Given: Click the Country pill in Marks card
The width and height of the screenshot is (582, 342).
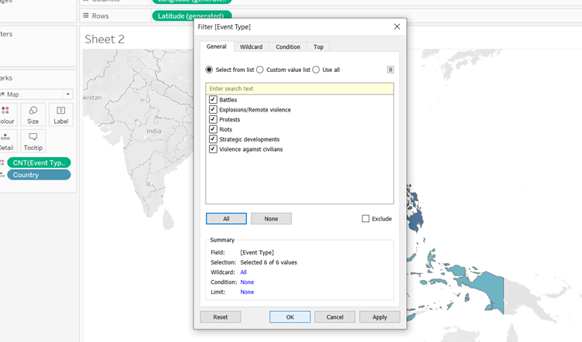Looking at the screenshot, I should (39, 175).
